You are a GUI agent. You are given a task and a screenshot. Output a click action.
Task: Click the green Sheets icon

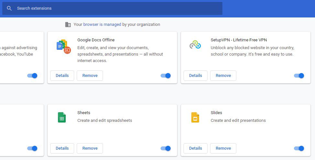coord(62,117)
